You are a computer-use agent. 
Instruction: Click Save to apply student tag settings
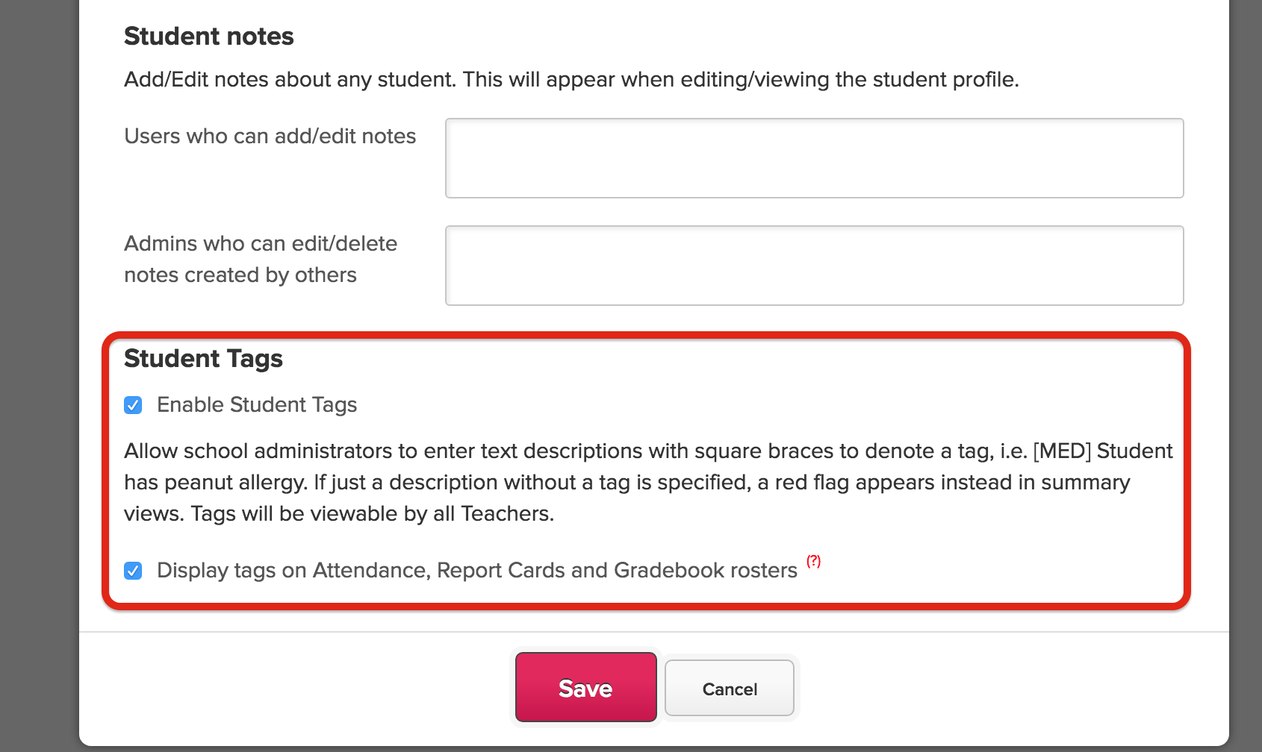[x=585, y=688]
